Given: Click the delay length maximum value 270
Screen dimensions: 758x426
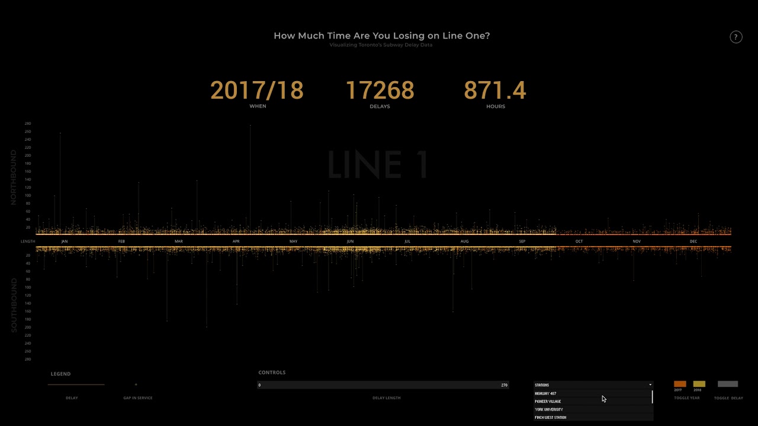Looking at the screenshot, I should point(505,385).
